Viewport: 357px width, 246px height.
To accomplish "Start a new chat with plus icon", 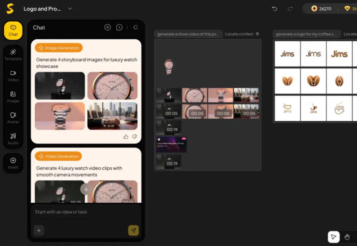I will [107, 27].
